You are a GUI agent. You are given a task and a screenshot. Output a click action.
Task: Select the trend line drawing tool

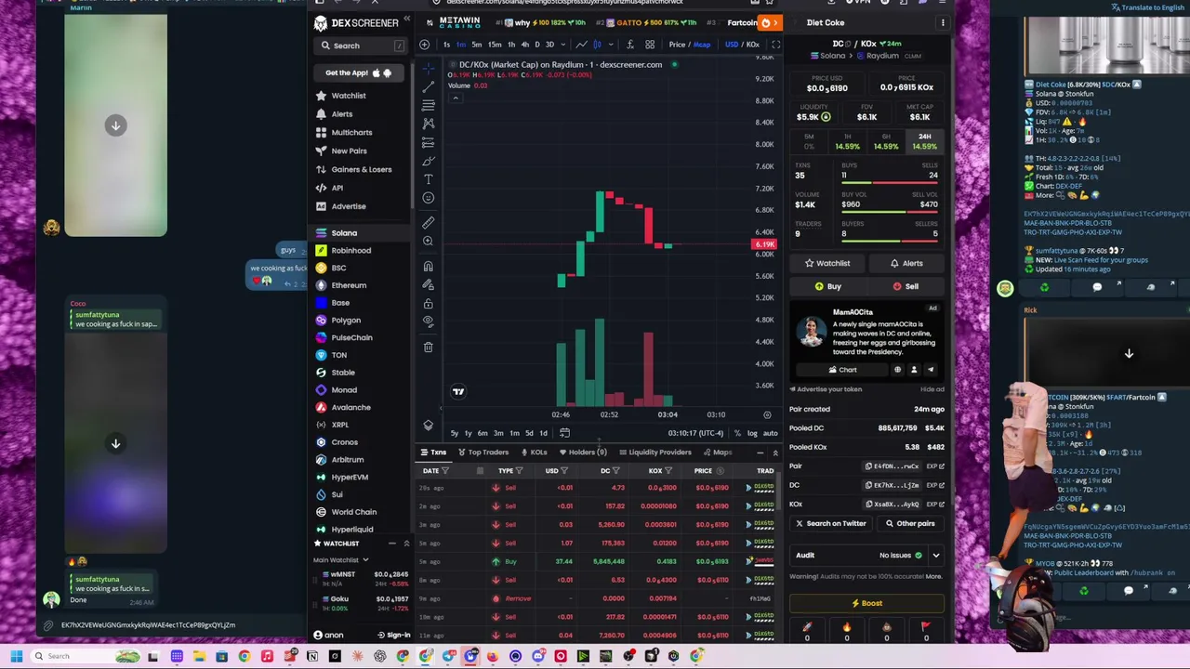(428, 86)
